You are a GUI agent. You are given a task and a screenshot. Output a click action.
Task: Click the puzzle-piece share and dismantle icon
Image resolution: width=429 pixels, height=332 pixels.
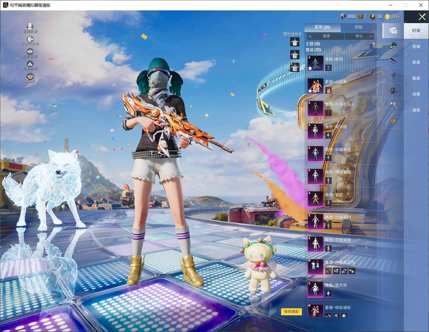[30, 39]
